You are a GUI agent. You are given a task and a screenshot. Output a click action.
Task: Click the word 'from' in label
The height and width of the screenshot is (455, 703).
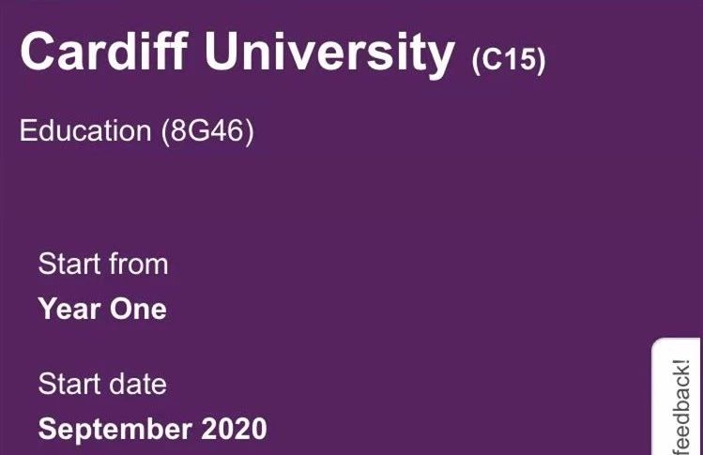tap(137, 265)
